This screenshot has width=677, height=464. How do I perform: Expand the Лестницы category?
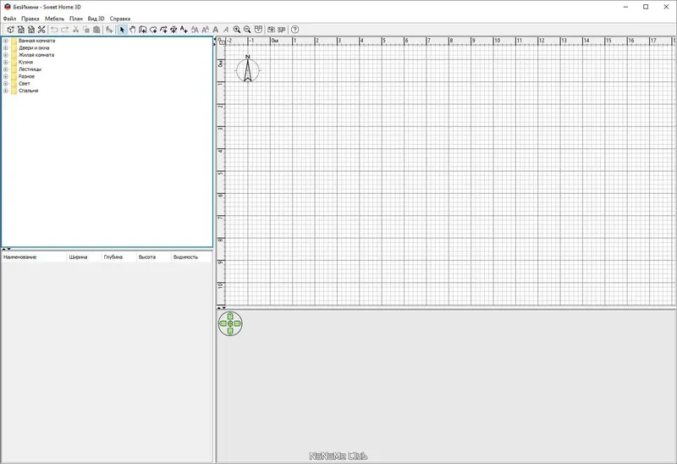point(6,69)
